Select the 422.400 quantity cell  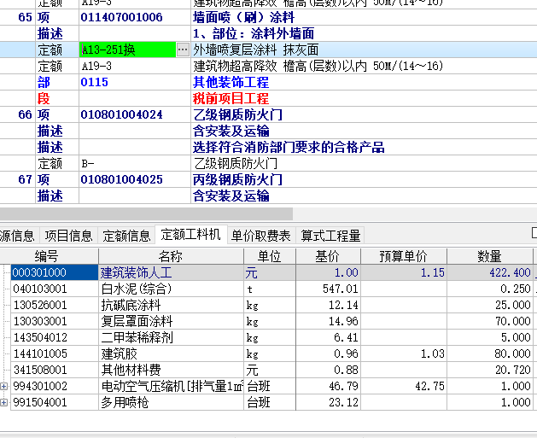pos(490,272)
